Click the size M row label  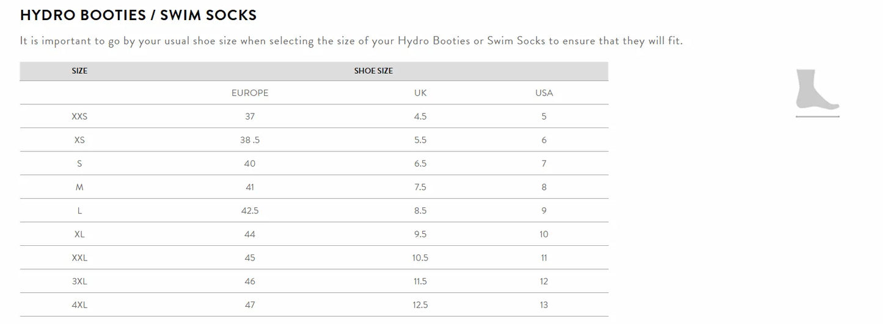click(x=79, y=187)
